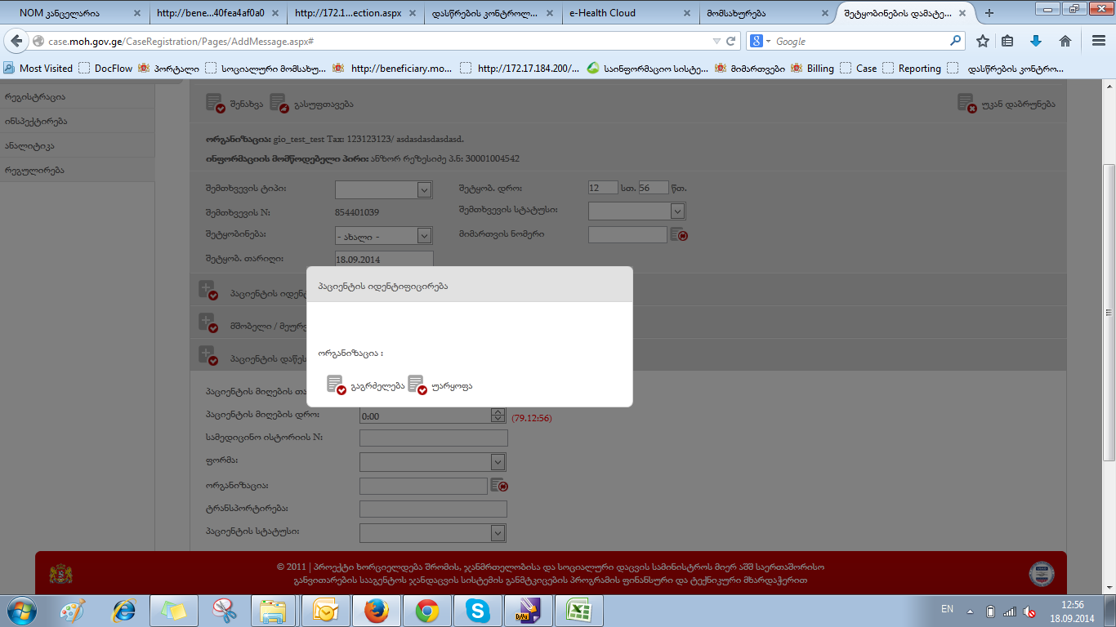Image resolution: width=1116 pixels, height=627 pixels.
Task: Click the უკან დაბრუნება (go back) icon
Action: (967, 104)
